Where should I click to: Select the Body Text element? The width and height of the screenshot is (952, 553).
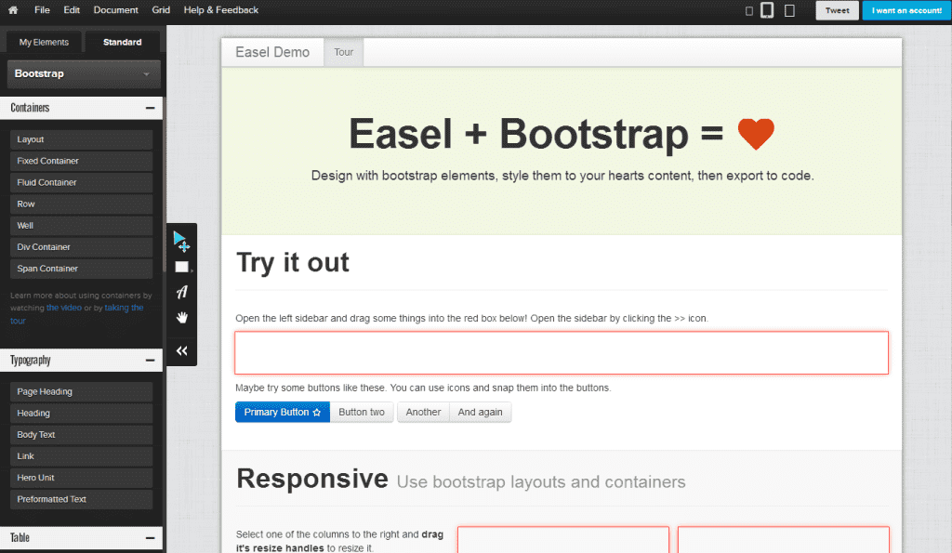tap(81, 435)
